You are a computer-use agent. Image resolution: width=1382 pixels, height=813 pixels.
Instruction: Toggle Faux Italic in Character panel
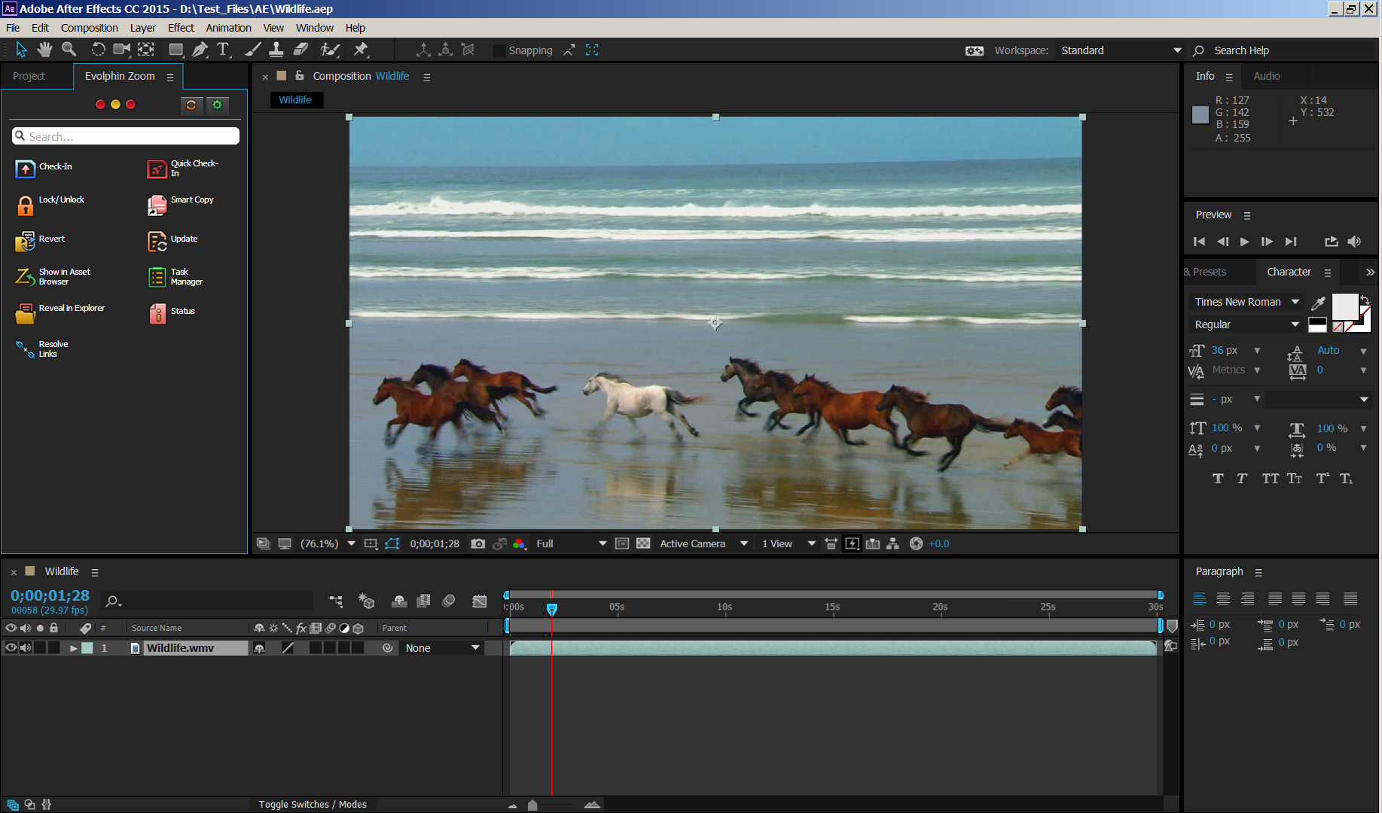(x=1242, y=478)
